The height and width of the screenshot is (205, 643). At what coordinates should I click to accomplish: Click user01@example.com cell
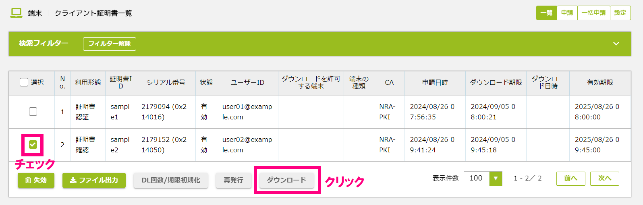247,112
